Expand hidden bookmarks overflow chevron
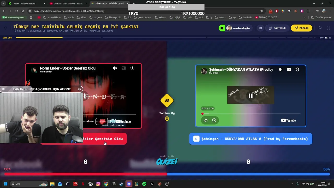This screenshot has width=334, height=188. 304,17
